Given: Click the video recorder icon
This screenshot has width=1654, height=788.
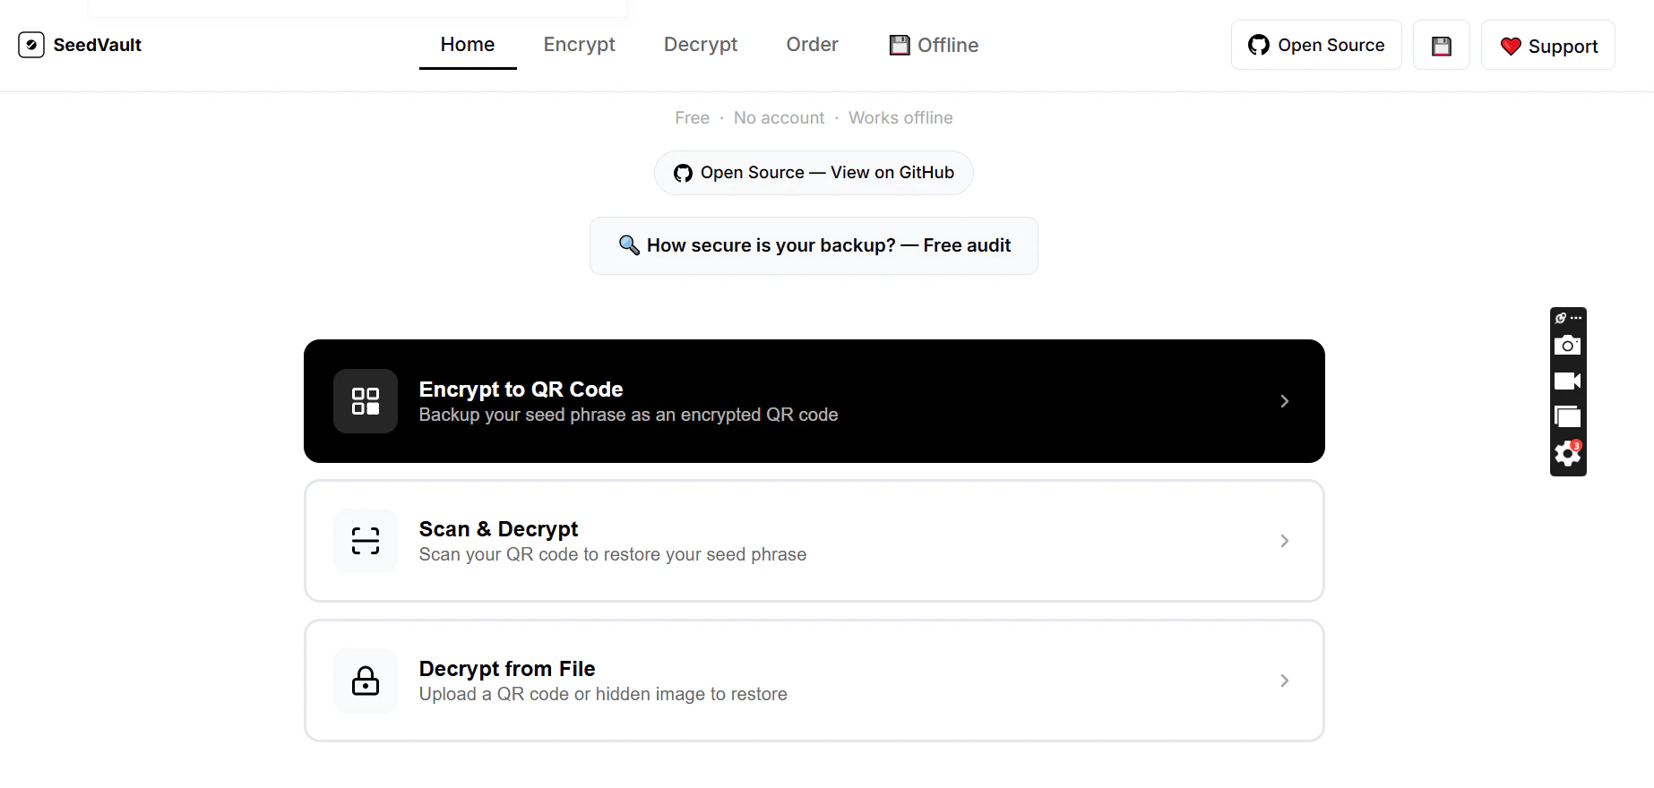Looking at the screenshot, I should [x=1567, y=381].
